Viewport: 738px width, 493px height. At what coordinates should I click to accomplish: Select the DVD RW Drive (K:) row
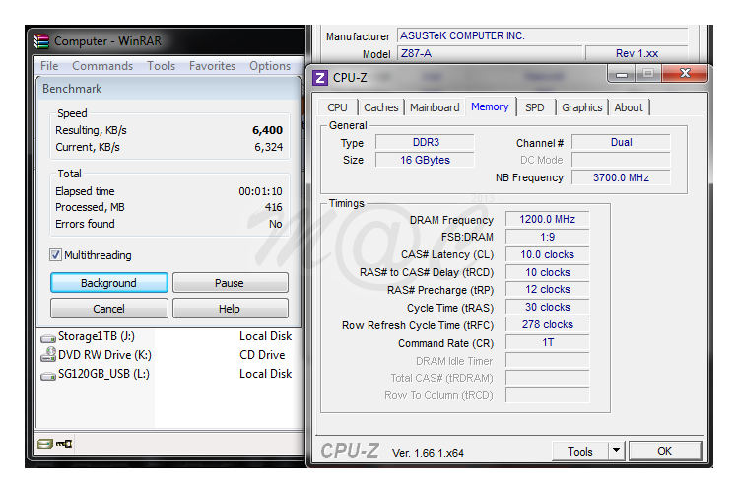(x=167, y=355)
